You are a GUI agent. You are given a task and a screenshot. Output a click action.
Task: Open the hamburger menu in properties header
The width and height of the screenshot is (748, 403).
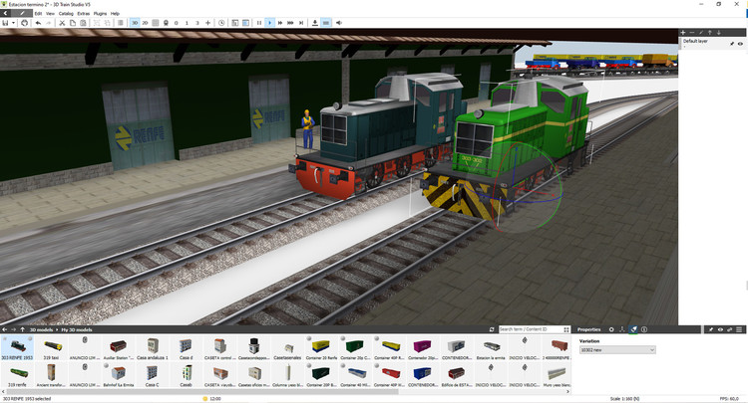(739, 329)
